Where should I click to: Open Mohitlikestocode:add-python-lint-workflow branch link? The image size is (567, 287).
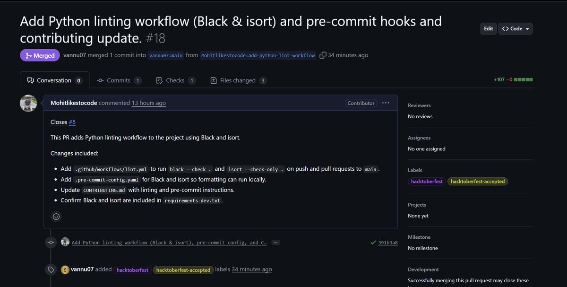tap(258, 55)
